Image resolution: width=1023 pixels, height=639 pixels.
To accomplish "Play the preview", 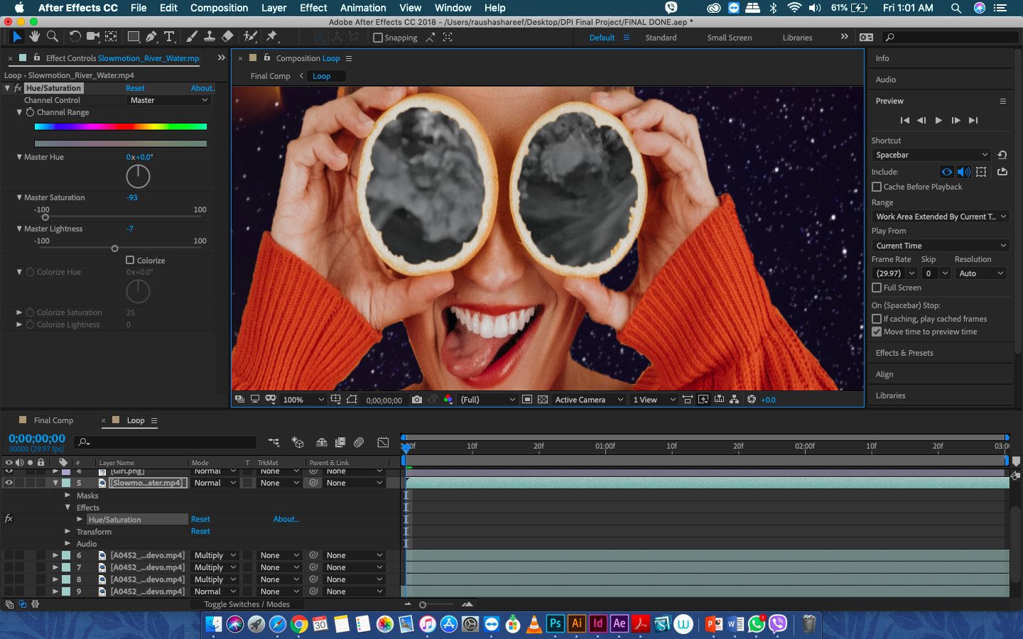I will [938, 120].
